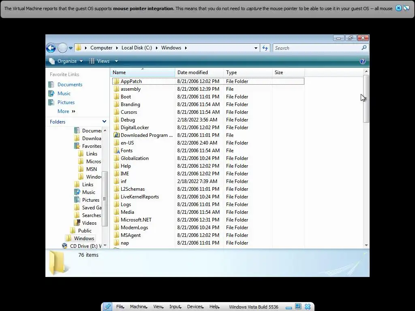Click the folder icon in address bar
Viewport: 415px width, 311px height.
pyautogui.click(x=78, y=48)
